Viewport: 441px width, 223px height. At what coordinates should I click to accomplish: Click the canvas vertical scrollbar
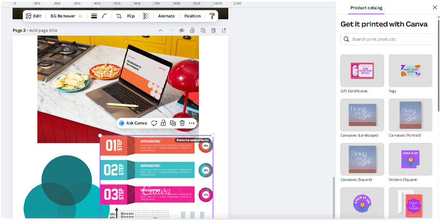coord(334,197)
